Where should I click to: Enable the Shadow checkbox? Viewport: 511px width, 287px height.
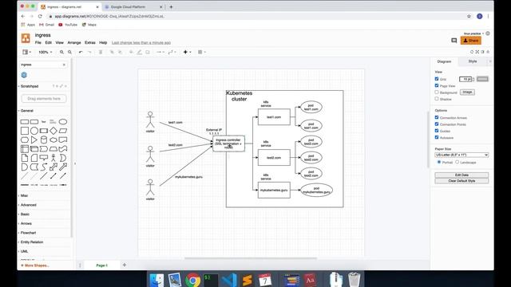click(437, 99)
